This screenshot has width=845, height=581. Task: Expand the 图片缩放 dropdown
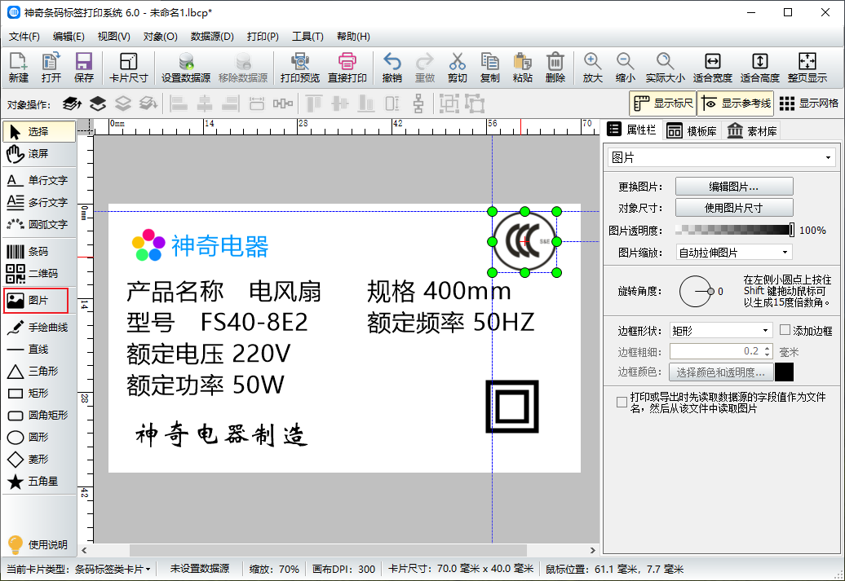734,253
